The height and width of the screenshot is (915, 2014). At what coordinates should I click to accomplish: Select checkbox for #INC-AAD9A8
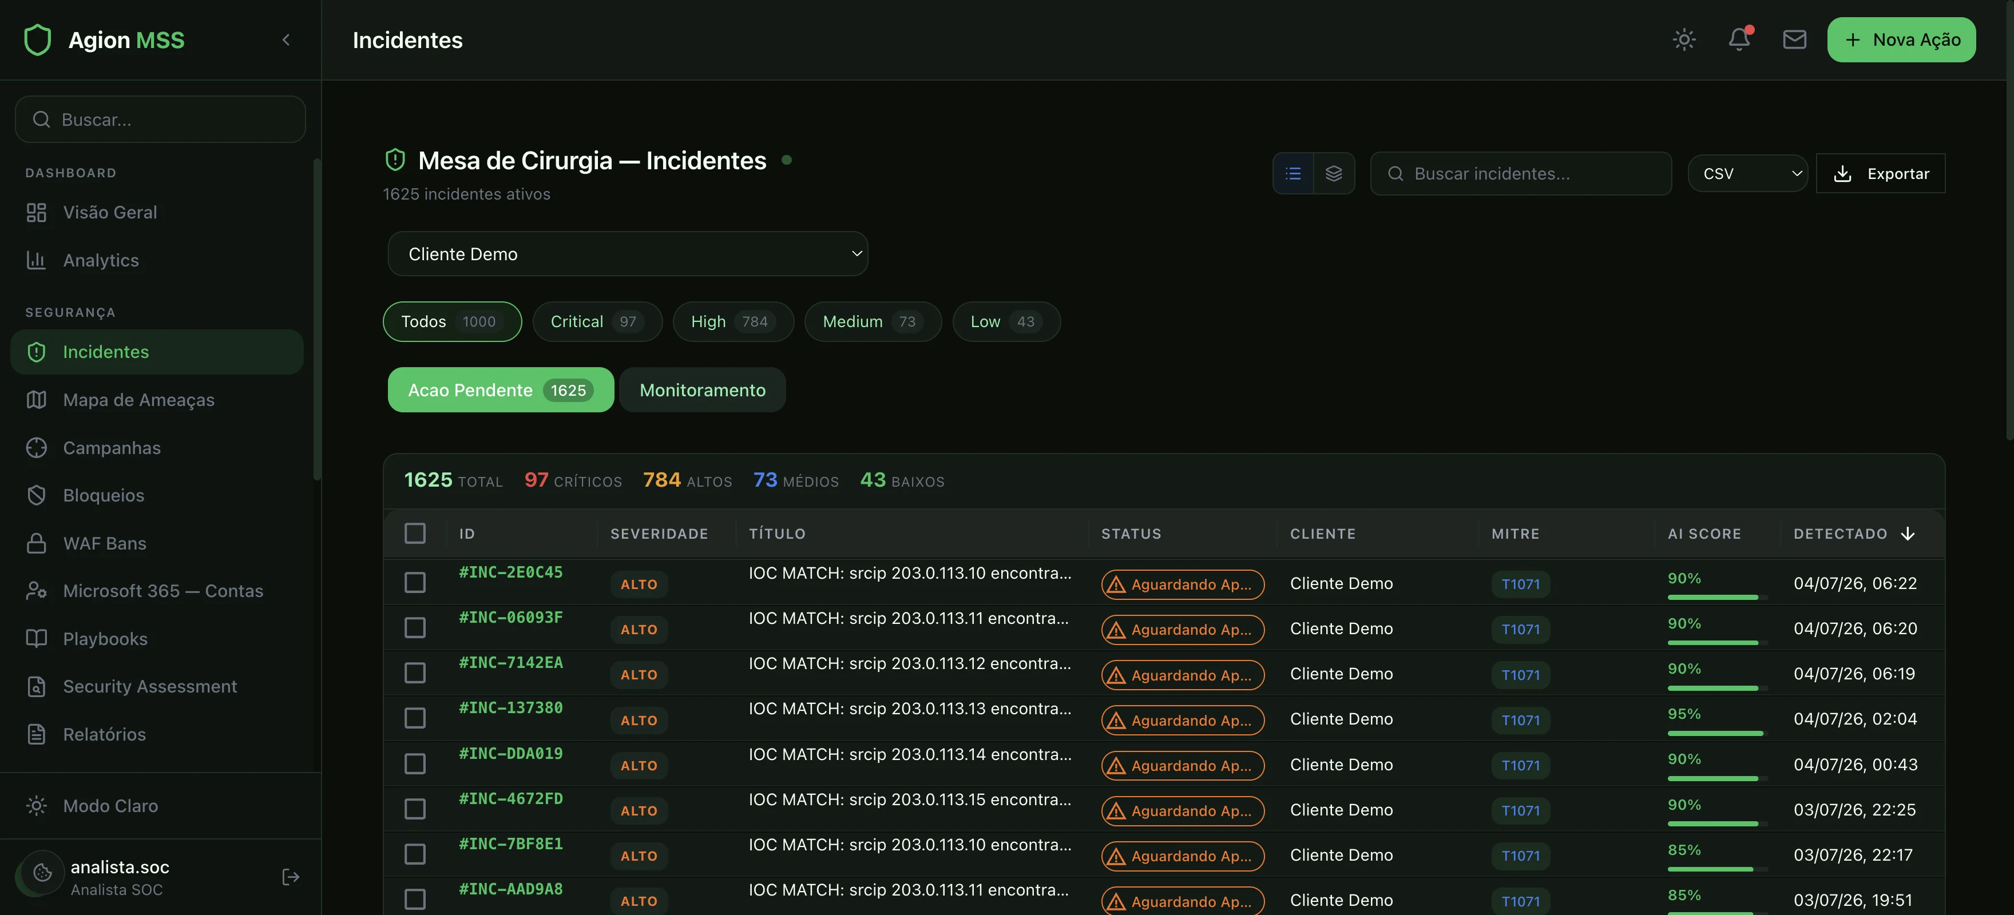pyautogui.click(x=415, y=900)
